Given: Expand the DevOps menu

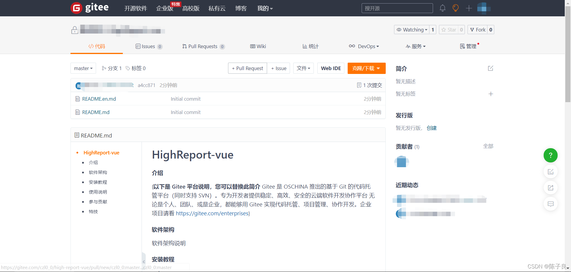Looking at the screenshot, I should [364, 46].
